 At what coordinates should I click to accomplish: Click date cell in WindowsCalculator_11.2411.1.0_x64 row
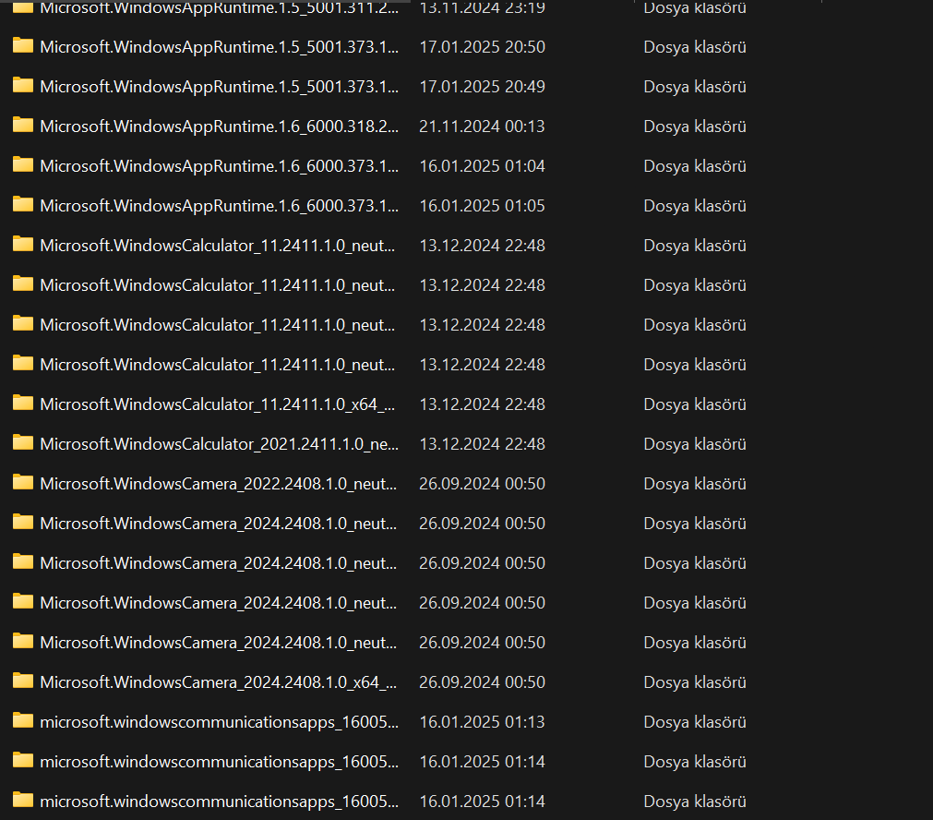pos(482,404)
